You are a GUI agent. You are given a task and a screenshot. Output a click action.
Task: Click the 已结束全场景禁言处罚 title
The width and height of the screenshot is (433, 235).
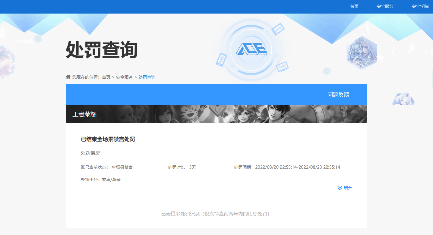[107, 139]
